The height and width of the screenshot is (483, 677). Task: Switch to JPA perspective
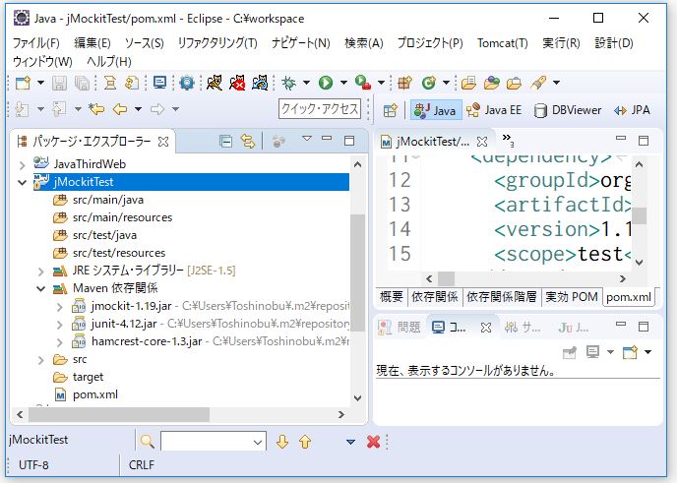pos(632,110)
